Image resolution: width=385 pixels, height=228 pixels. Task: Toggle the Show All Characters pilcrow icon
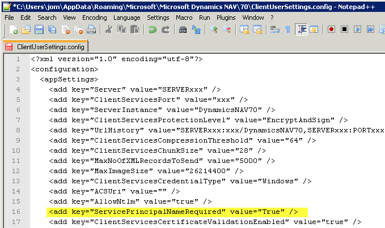287,29
